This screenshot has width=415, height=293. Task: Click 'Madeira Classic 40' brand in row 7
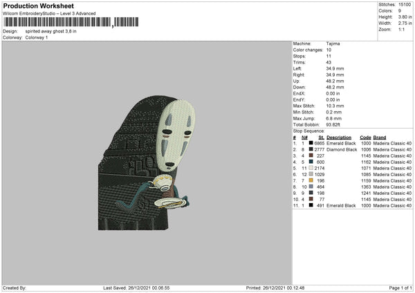[x=392, y=180]
